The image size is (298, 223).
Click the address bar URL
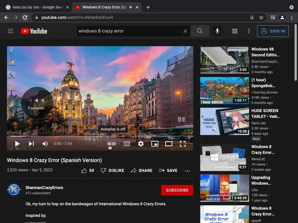[77, 17]
